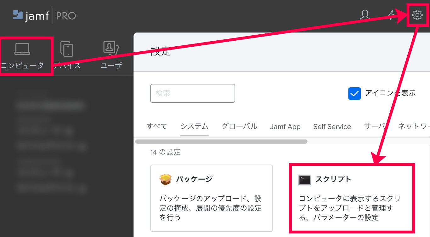Switch to the Self Service tab
The width and height of the screenshot is (430, 237).
[x=332, y=127]
